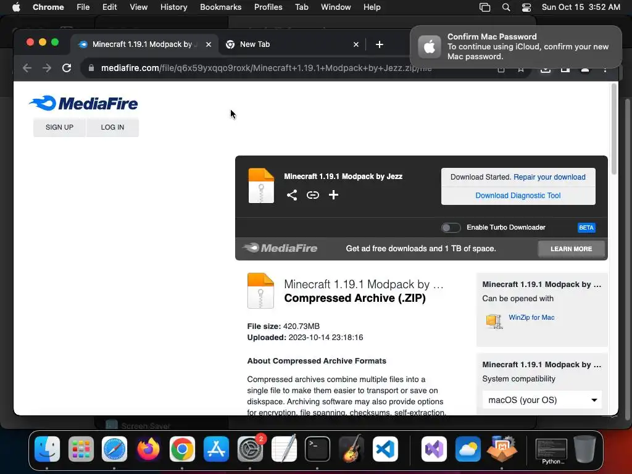Open the Help menu
This screenshot has width=632, height=474.
click(372, 7)
